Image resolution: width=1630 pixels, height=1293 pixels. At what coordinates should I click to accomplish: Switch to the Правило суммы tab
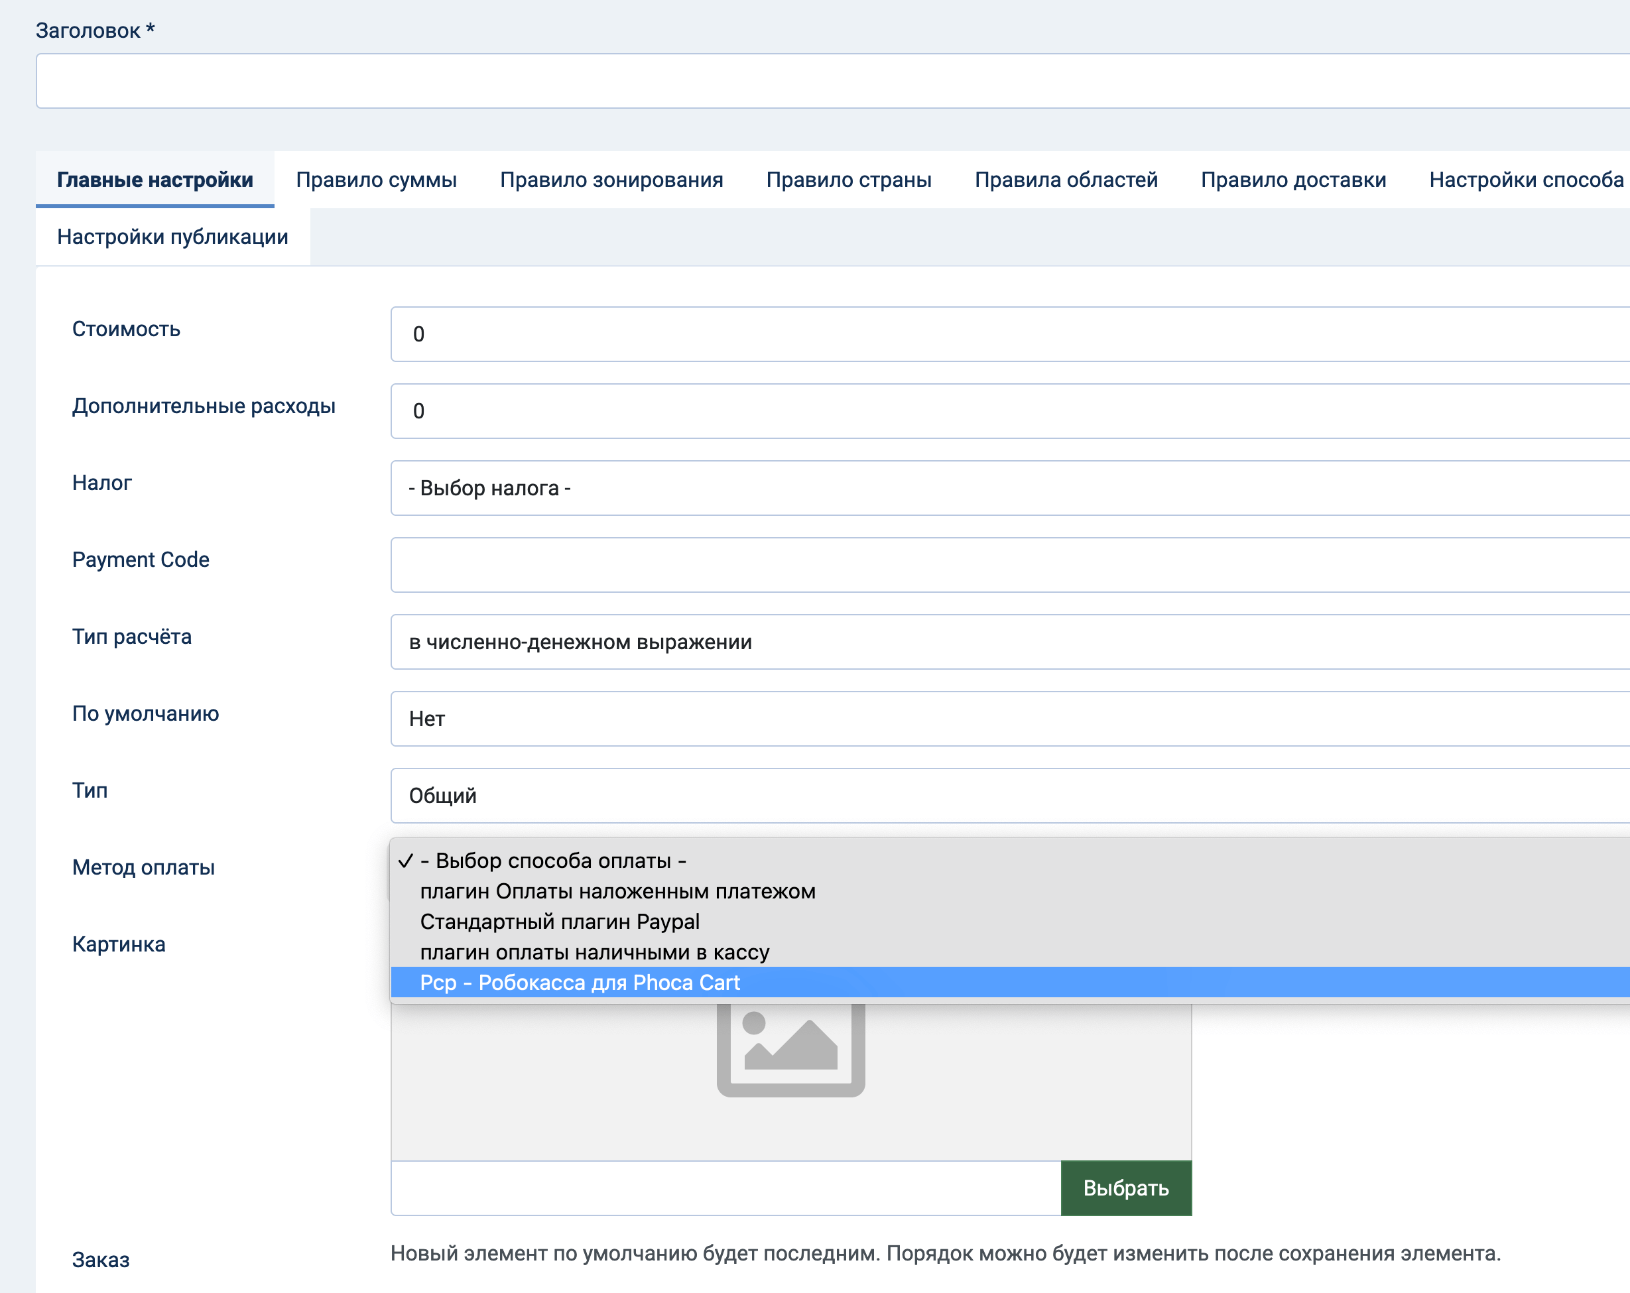pos(377,179)
